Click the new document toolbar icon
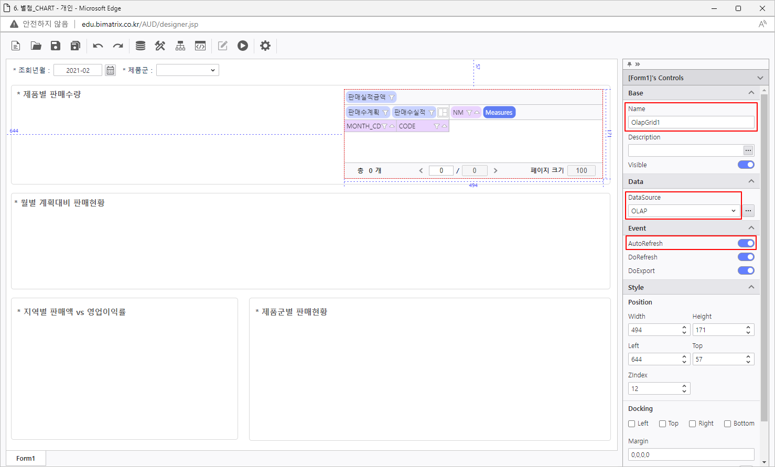The image size is (775, 467). (16, 46)
